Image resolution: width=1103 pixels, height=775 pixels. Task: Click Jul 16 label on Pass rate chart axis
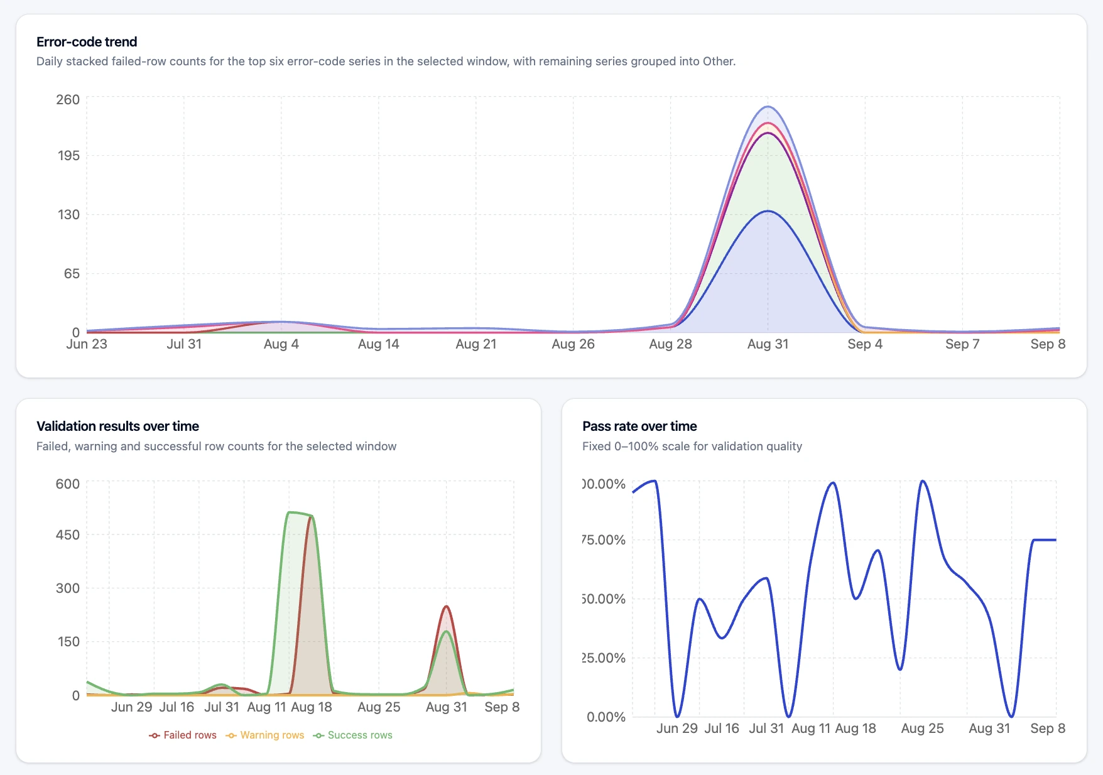coord(722,728)
